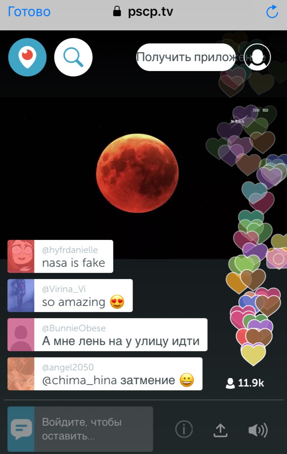Tap the red moon video to pause
The height and width of the screenshot is (454, 287).
click(x=137, y=173)
